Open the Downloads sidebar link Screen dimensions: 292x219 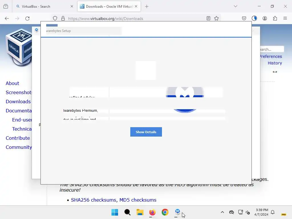coord(18,102)
